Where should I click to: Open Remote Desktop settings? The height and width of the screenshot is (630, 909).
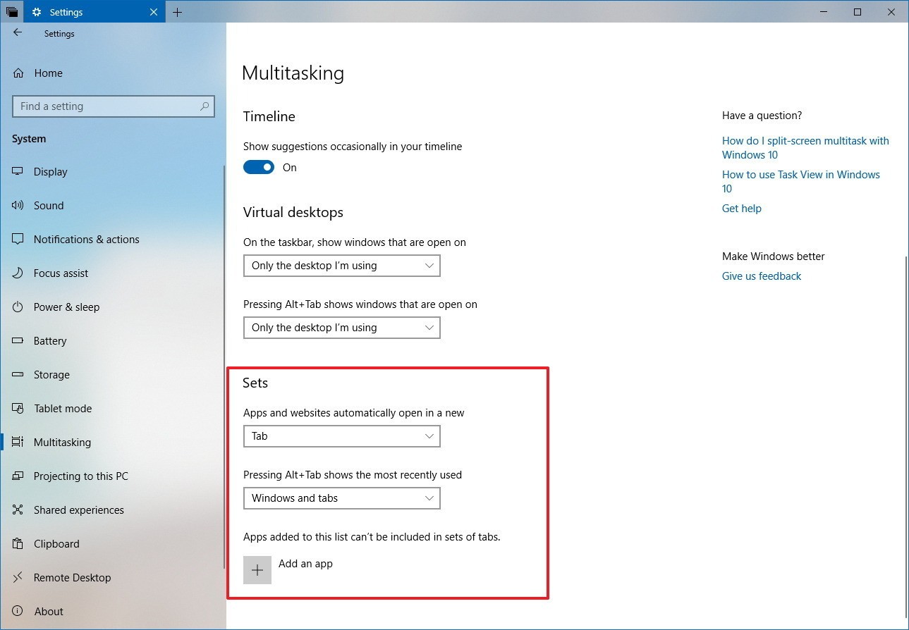point(18,577)
